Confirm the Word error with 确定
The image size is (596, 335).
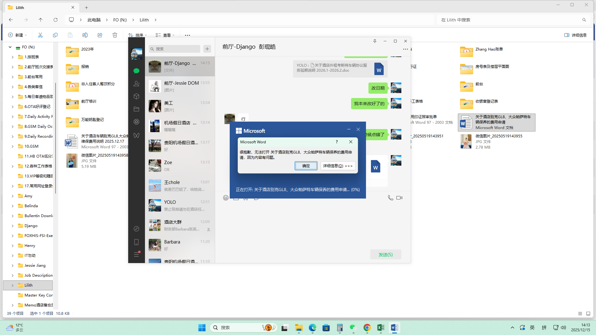click(306, 166)
